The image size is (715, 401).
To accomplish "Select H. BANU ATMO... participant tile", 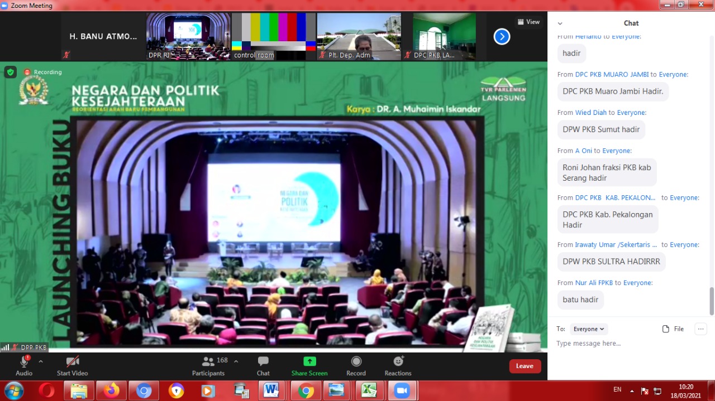I will 103,37.
